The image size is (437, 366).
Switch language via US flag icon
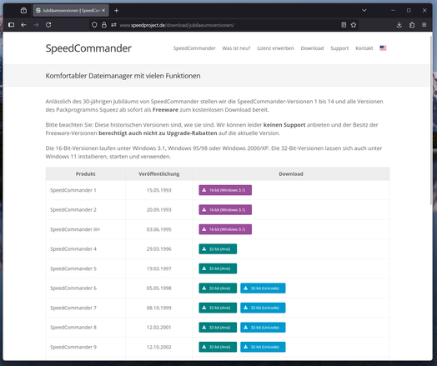383,48
